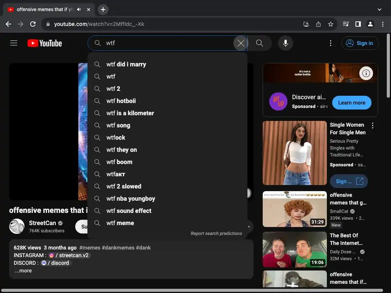Click the #dankmemes hashtag
Image resolution: width=391 pixels, height=293 pixels.
click(x=118, y=248)
